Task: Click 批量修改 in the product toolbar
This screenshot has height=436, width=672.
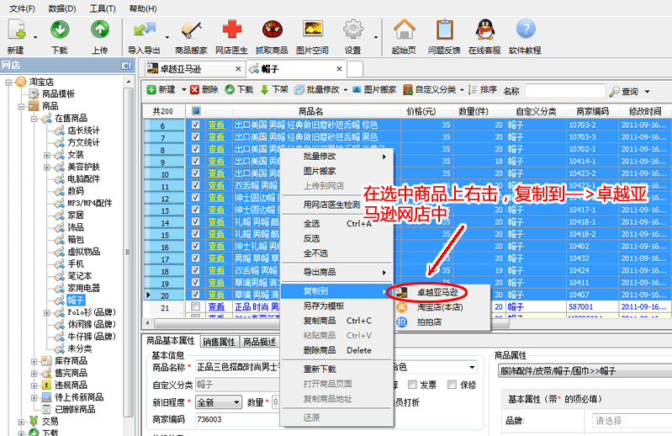Action: pos(317,89)
